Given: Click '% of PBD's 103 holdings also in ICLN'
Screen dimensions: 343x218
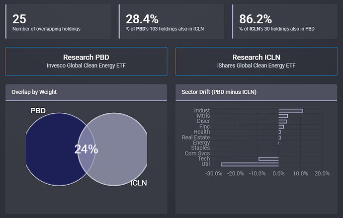Looking at the screenshot, I should [165, 29].
